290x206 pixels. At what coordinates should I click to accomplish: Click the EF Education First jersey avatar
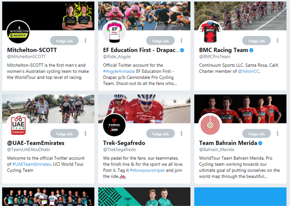coord(114,32)
